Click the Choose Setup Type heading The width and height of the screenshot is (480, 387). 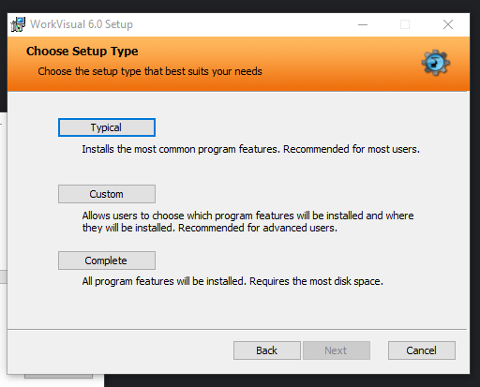click(82, 52)
